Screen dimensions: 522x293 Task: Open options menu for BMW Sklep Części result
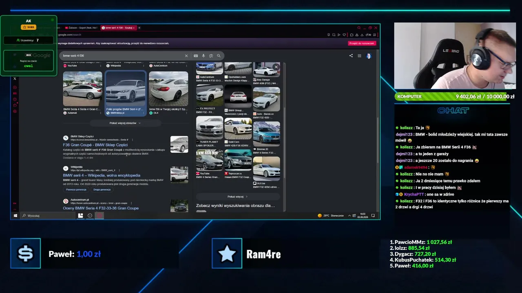click(133, 140)
